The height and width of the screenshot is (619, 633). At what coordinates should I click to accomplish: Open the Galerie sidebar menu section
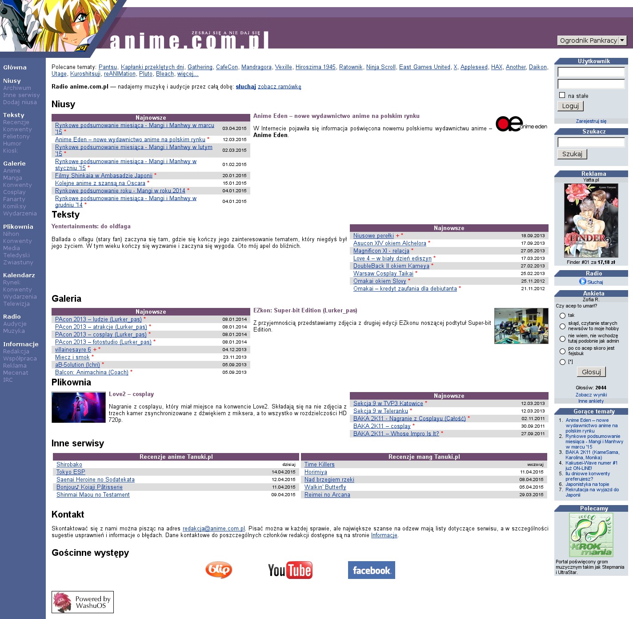click(x=14, y=164)
